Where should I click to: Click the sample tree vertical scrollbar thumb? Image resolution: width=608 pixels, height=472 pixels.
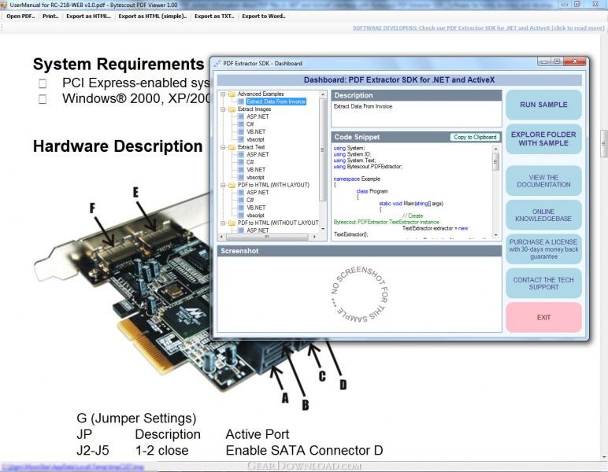pyautogui.click(x=323, y=149)
